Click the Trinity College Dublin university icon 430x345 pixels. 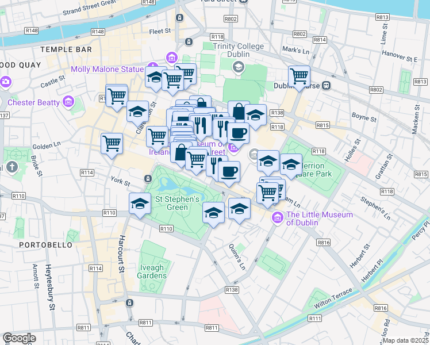point(239,67)
